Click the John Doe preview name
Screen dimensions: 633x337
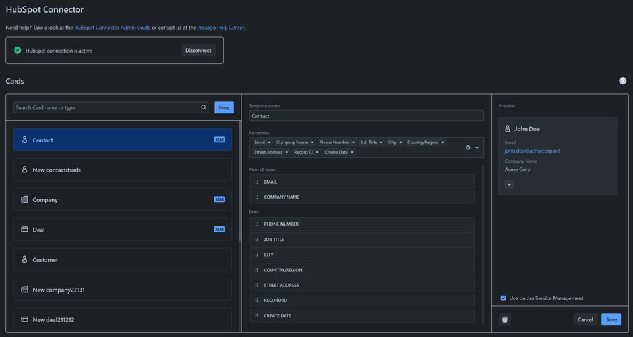(527, 128)
